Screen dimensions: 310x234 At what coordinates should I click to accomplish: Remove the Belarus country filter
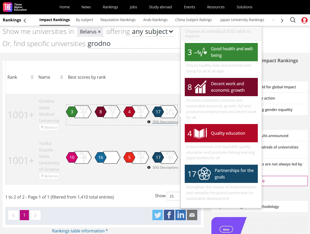99,32
